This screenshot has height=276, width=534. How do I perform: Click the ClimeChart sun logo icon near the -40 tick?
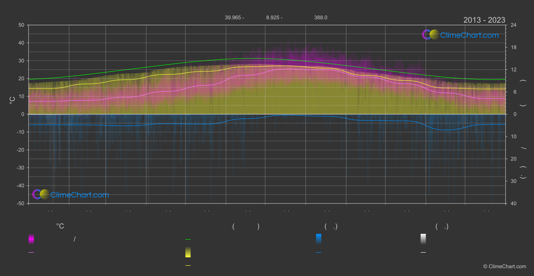(41, 194)
